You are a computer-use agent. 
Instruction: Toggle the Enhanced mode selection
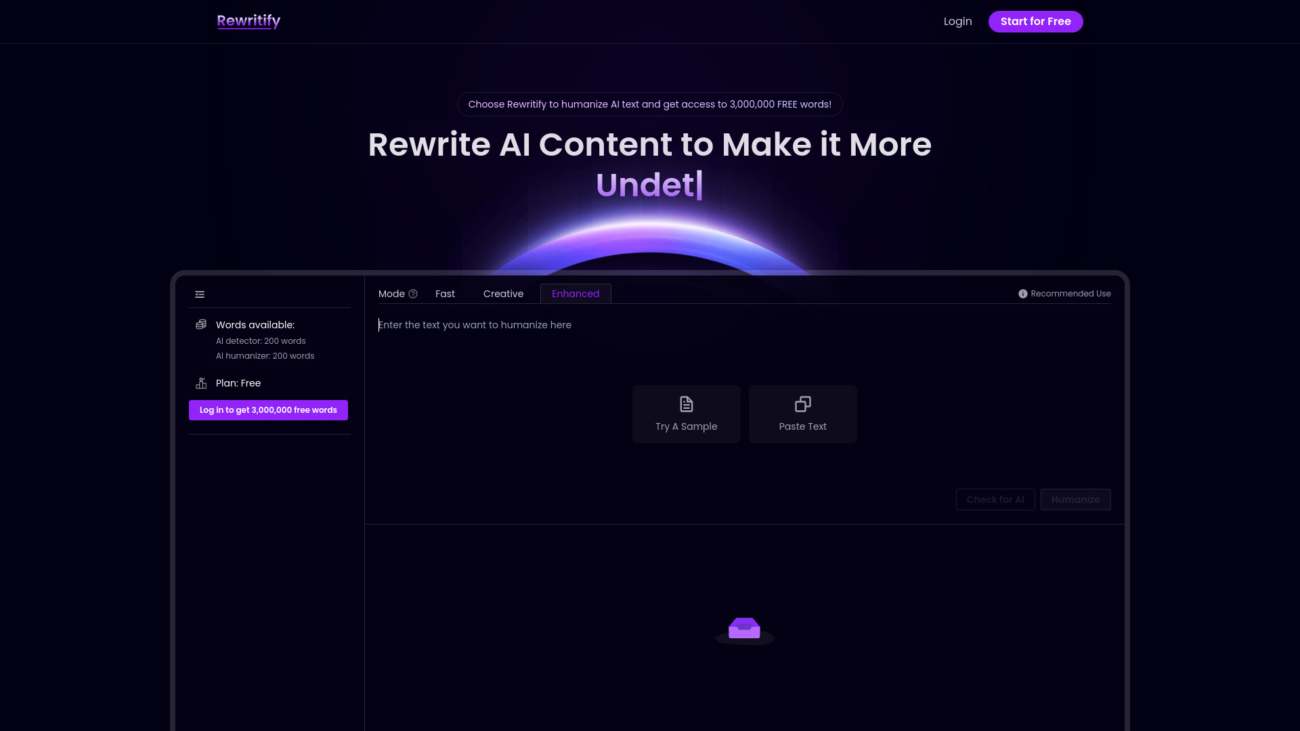(x=575, y=293)
